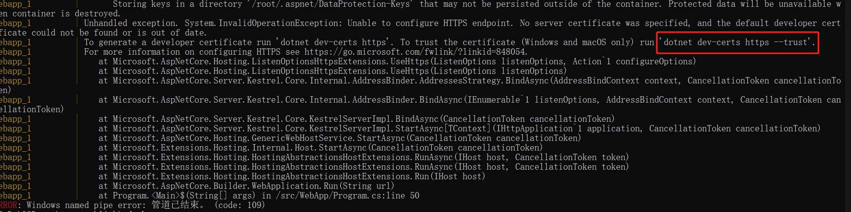Click the Internal.Host.StartAsync stack line

click(x=321, y=148)
